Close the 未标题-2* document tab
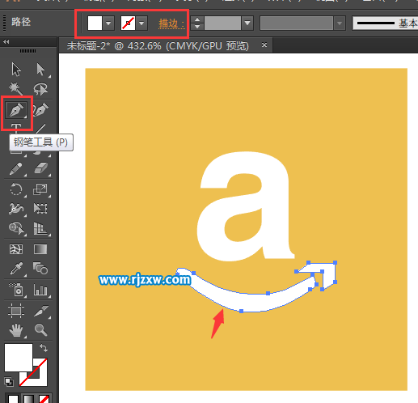This screenshot has width=418, height=403. tap(264, 45)
